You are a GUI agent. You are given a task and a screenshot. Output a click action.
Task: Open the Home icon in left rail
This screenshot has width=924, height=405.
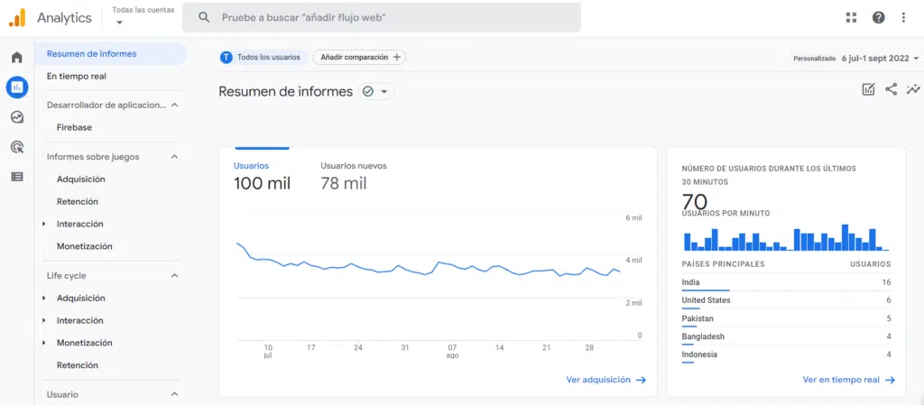[17, 58]
